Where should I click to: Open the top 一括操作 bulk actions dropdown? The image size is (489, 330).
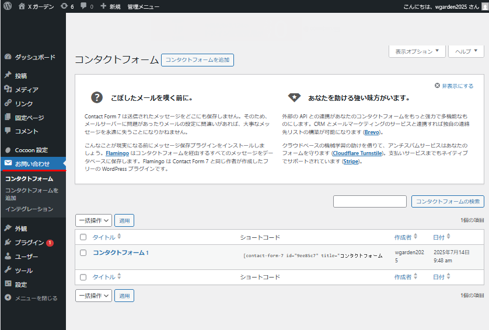coord(93,220)
